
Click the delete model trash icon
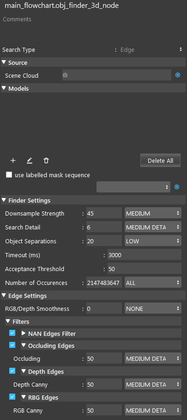[46, 161]
